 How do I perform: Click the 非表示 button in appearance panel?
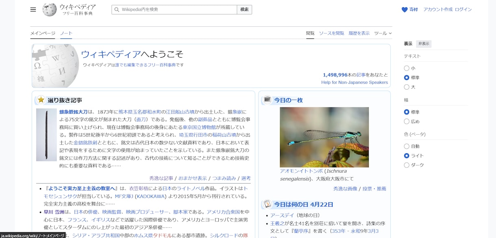[424, 44]
